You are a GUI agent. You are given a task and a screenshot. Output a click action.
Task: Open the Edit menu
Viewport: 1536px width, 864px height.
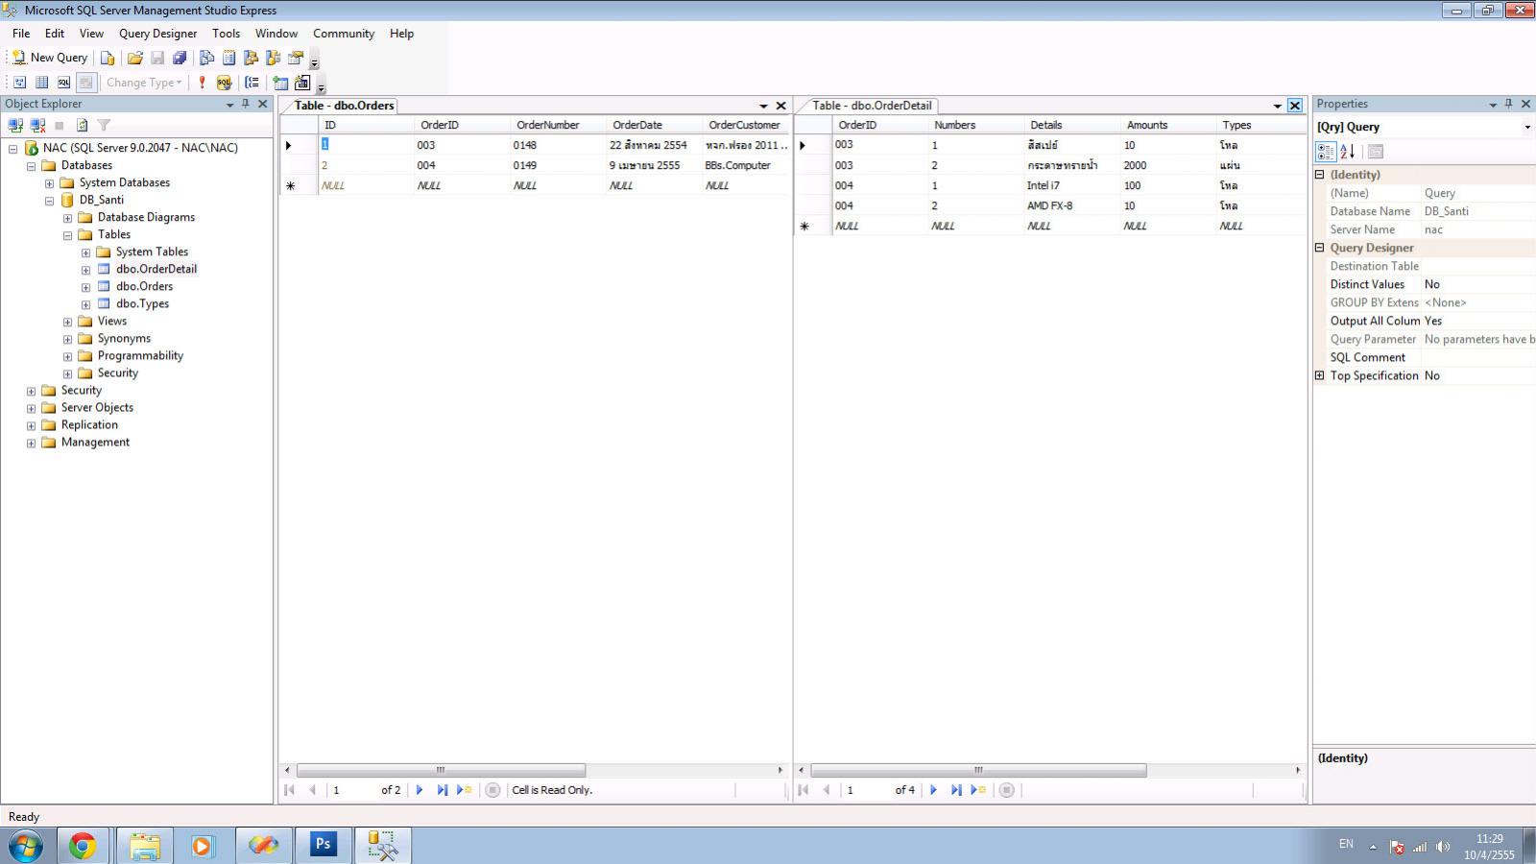[55, 34]
